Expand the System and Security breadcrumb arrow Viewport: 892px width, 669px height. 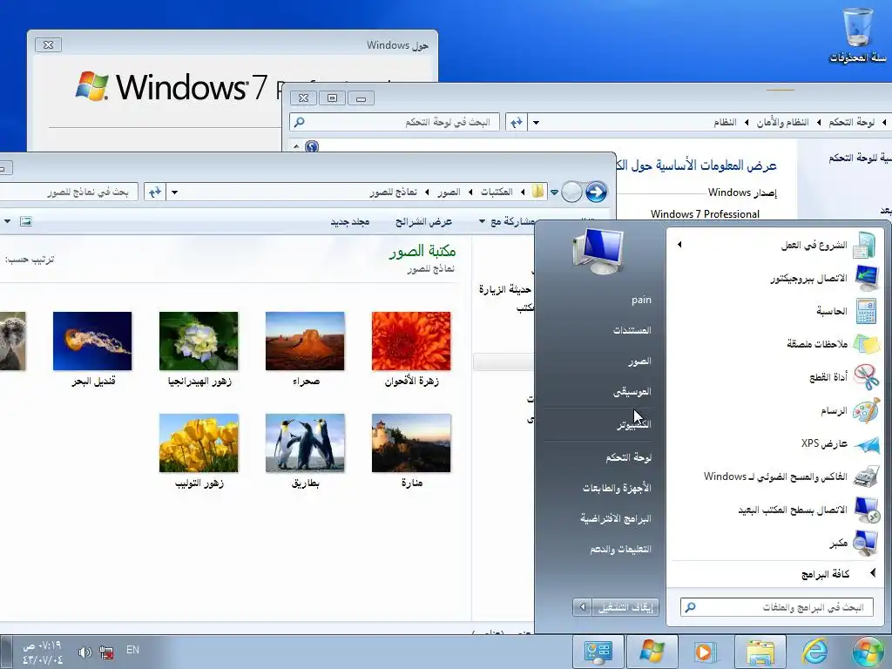click(747, 122)
